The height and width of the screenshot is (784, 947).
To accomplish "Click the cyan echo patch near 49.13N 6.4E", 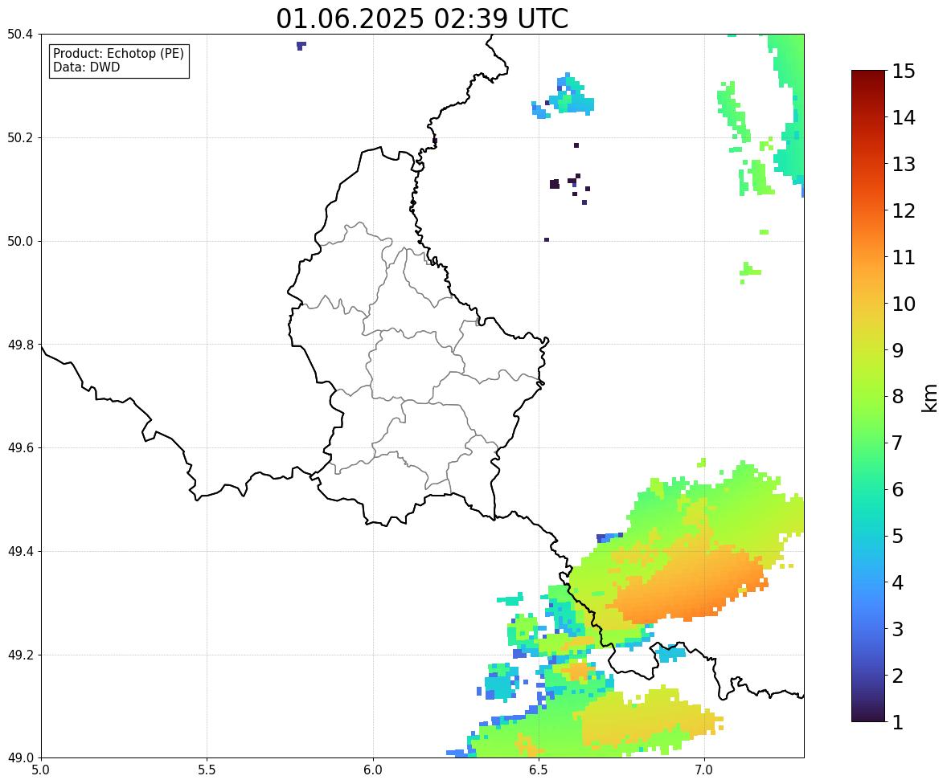I will click(502, 682).
